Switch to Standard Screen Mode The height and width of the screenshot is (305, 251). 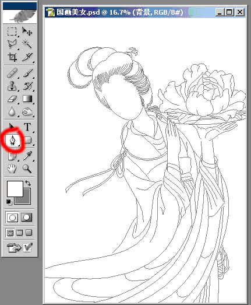pyautogui.click(x=10, y=233)
